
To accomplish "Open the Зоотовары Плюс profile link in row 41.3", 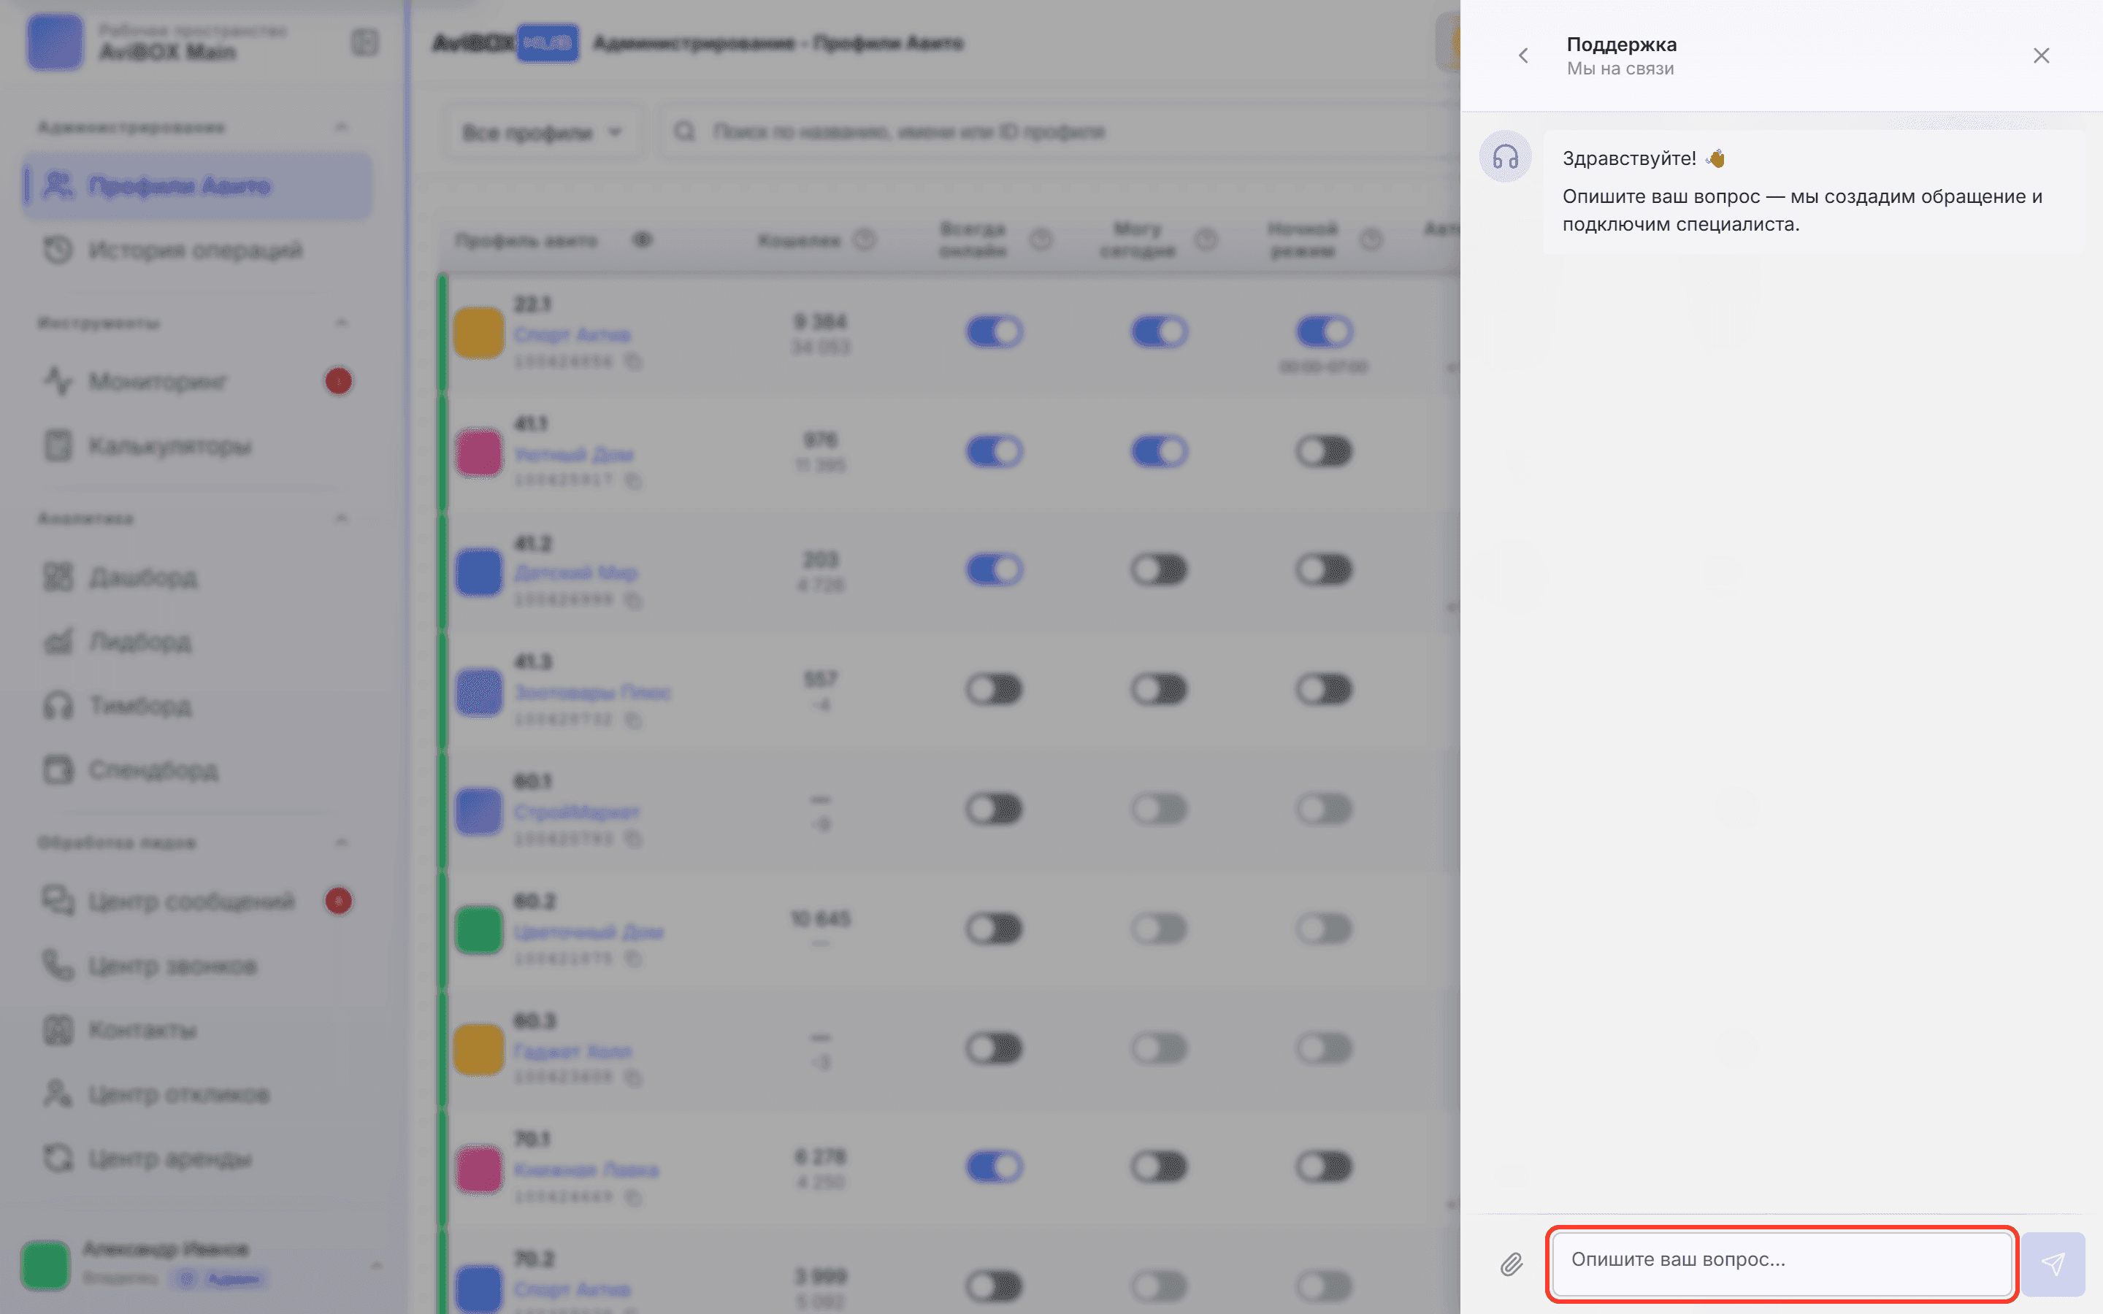I will tap(593, 693).
